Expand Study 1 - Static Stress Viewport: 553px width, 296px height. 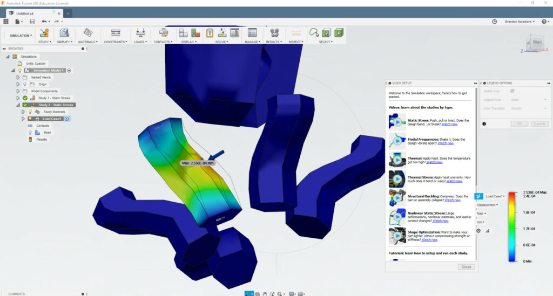18,98
